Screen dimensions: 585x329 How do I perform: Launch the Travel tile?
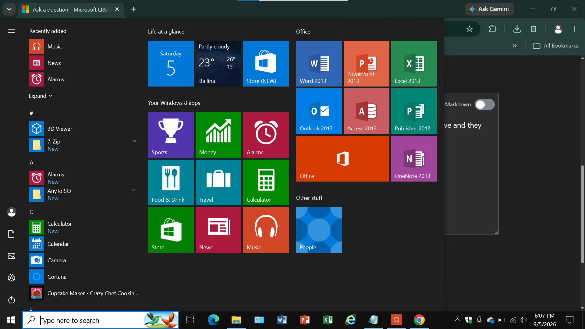(x=218, y=182)
